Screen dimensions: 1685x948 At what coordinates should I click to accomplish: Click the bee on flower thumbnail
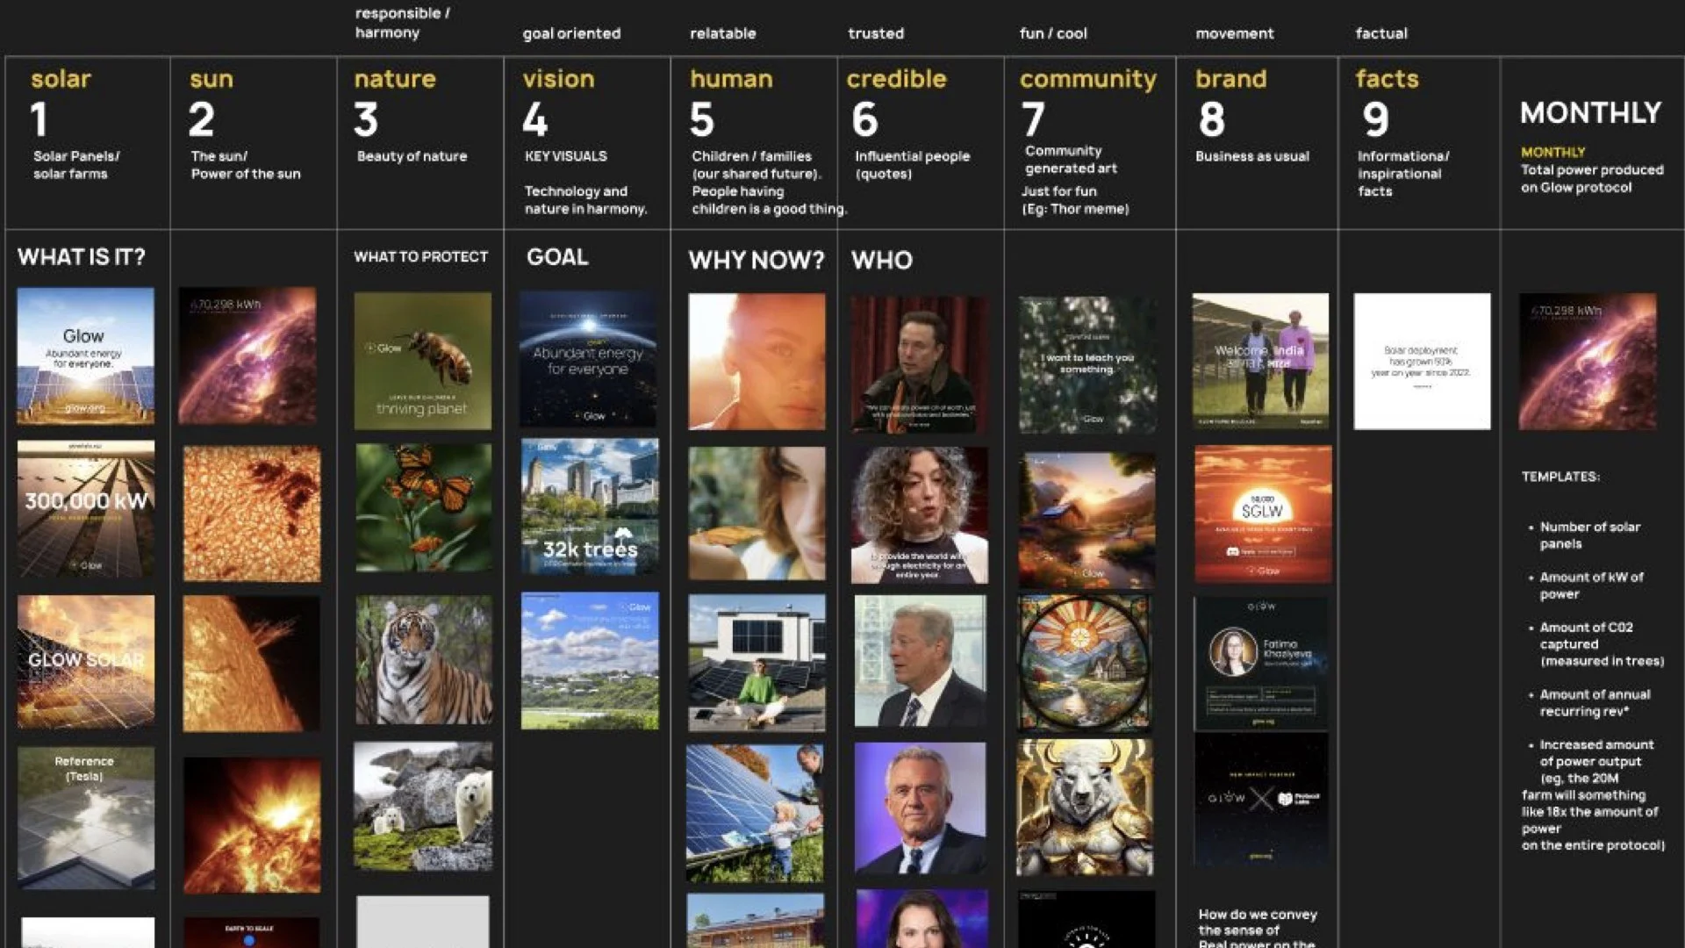click(422, 361)
